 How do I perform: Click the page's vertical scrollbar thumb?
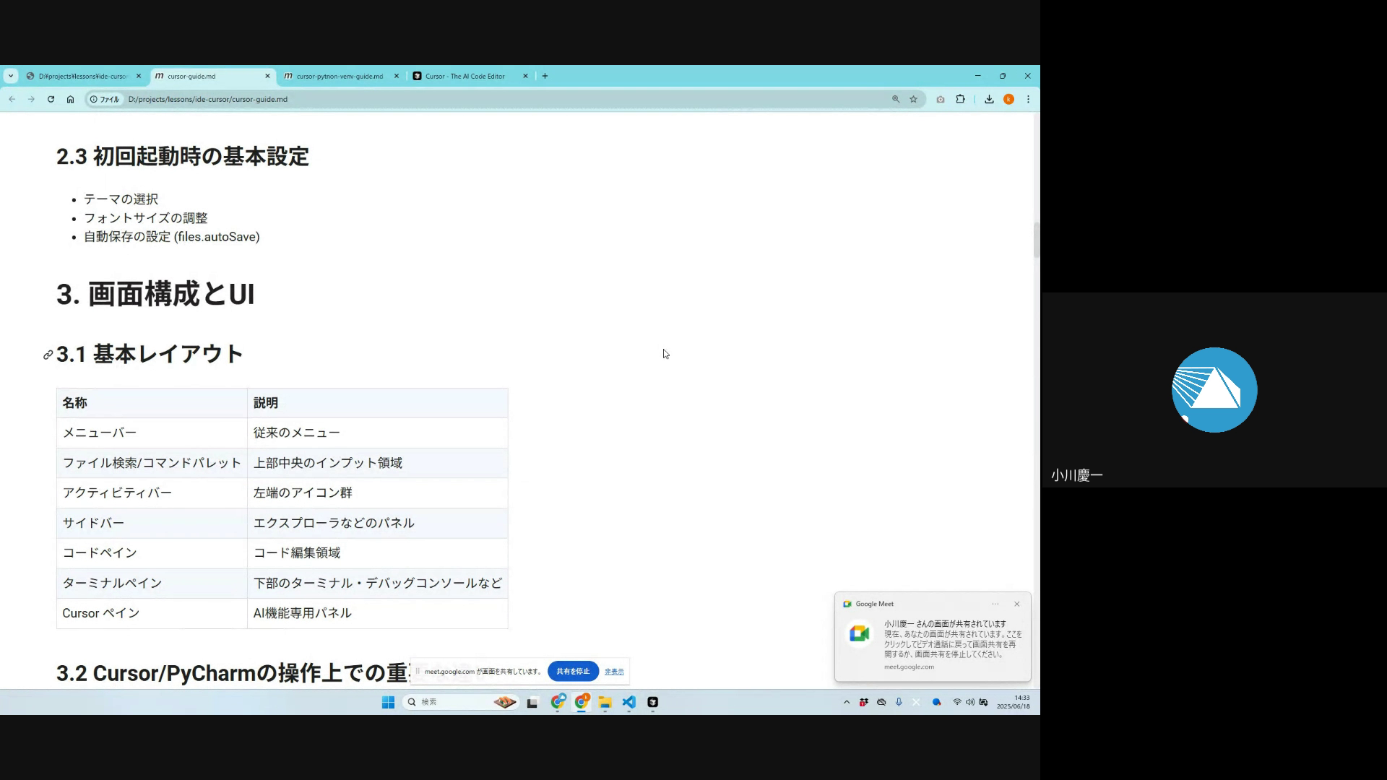1036,239
